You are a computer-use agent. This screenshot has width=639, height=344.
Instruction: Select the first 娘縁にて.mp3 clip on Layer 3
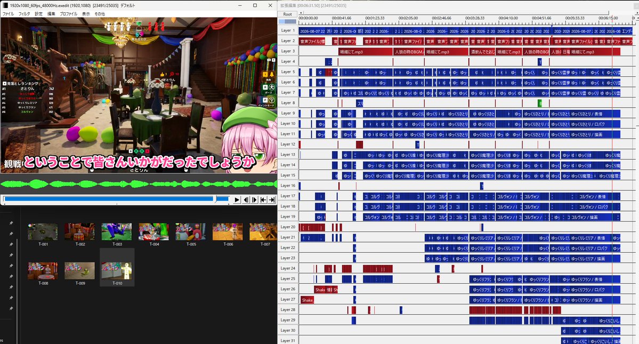click(365, 52)
